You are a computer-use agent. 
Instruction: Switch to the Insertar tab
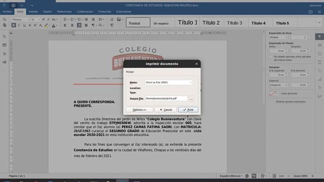pyautogui.click(x=33, y=12)
